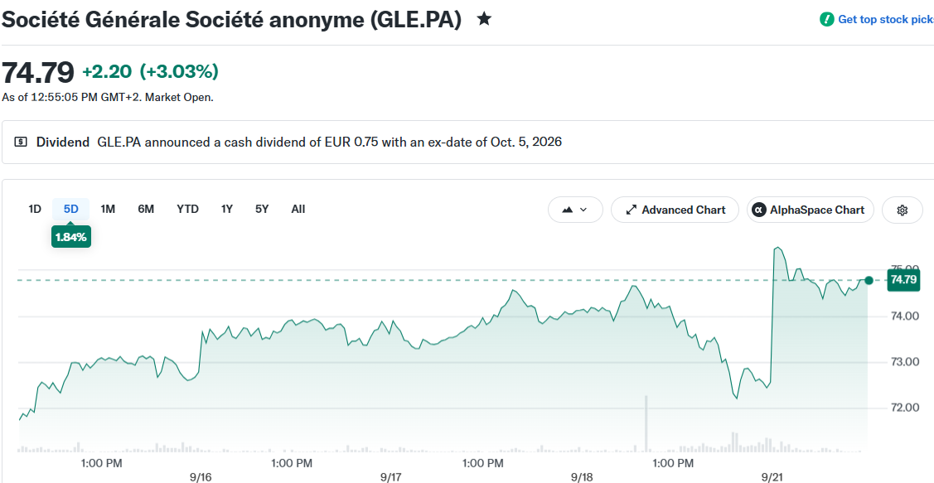Image resolution: width=934 pixels, height=483 pixels.
Task: Click the 74.00 price axis label
Action: 904,316
